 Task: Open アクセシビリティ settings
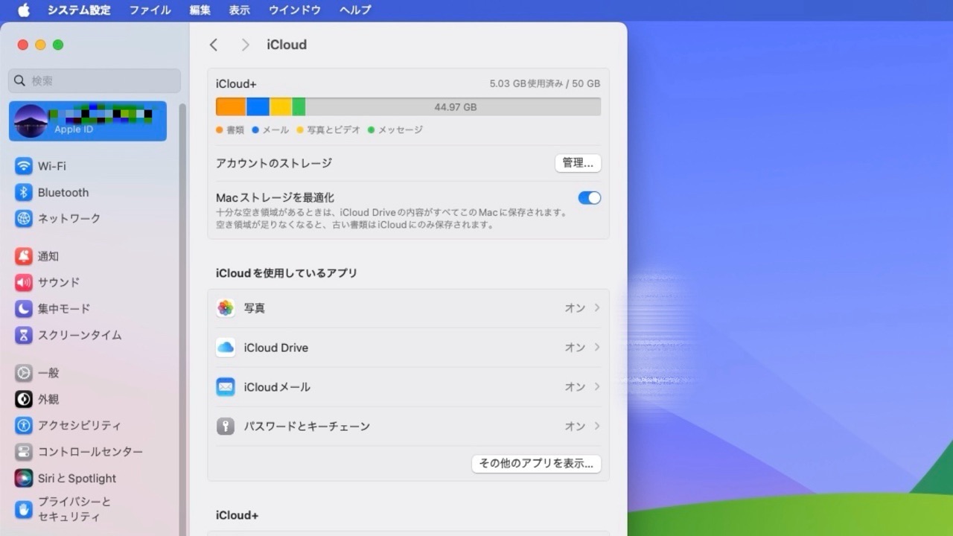tap(79, 425)
